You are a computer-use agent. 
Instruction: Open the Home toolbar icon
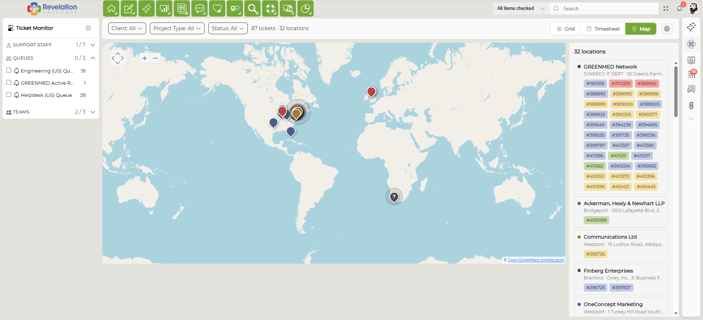(111, 8)
